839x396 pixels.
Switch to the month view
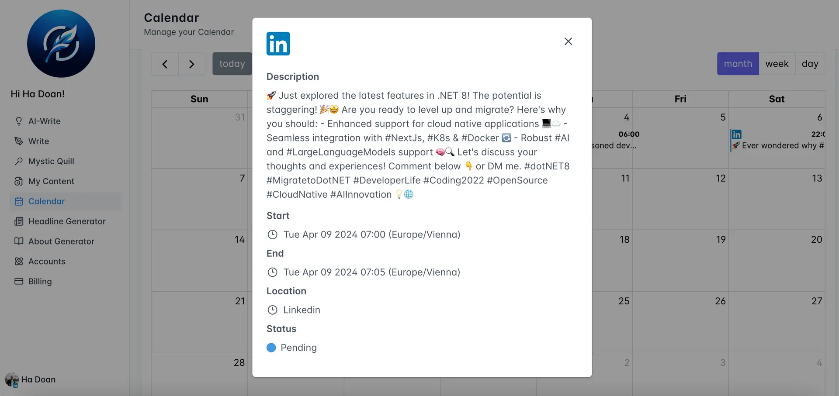[x=738, y=64]
